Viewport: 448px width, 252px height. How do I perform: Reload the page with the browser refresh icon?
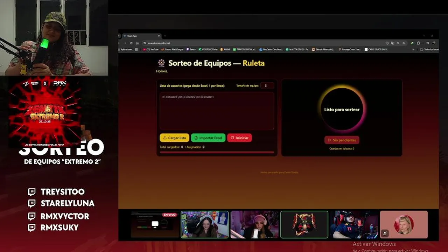tap(131, 43)
